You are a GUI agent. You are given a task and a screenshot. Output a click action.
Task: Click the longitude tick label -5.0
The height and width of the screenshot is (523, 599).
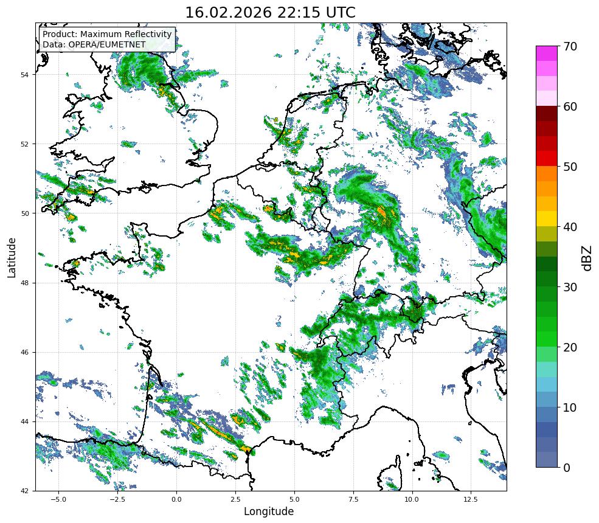coord(58,499)
